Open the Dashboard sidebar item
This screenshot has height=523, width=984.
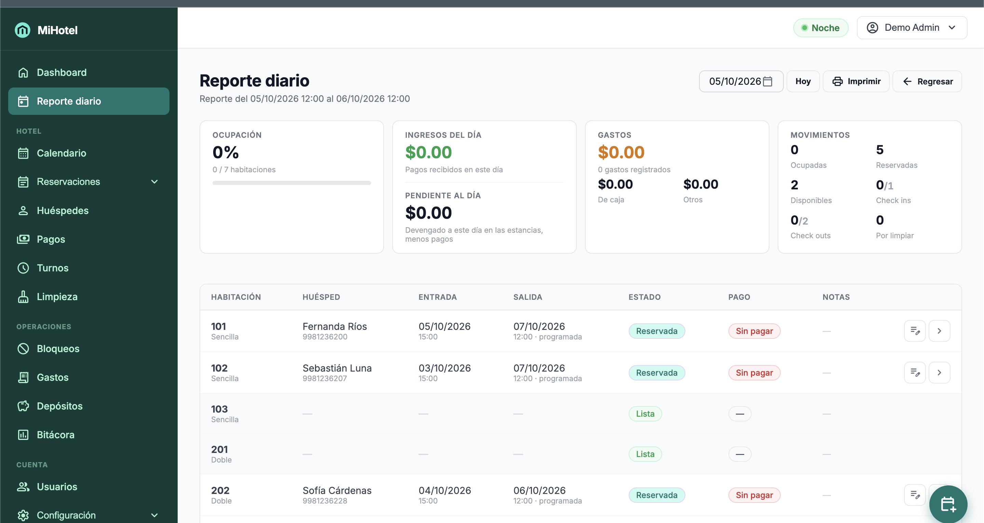(88, 72)
